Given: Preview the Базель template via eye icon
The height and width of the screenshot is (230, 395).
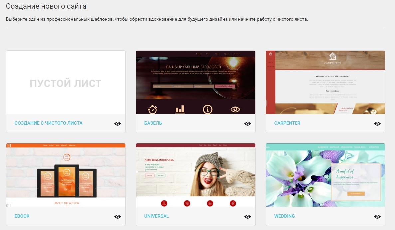Looking at the screenshot, I should [x=247, y=124].
